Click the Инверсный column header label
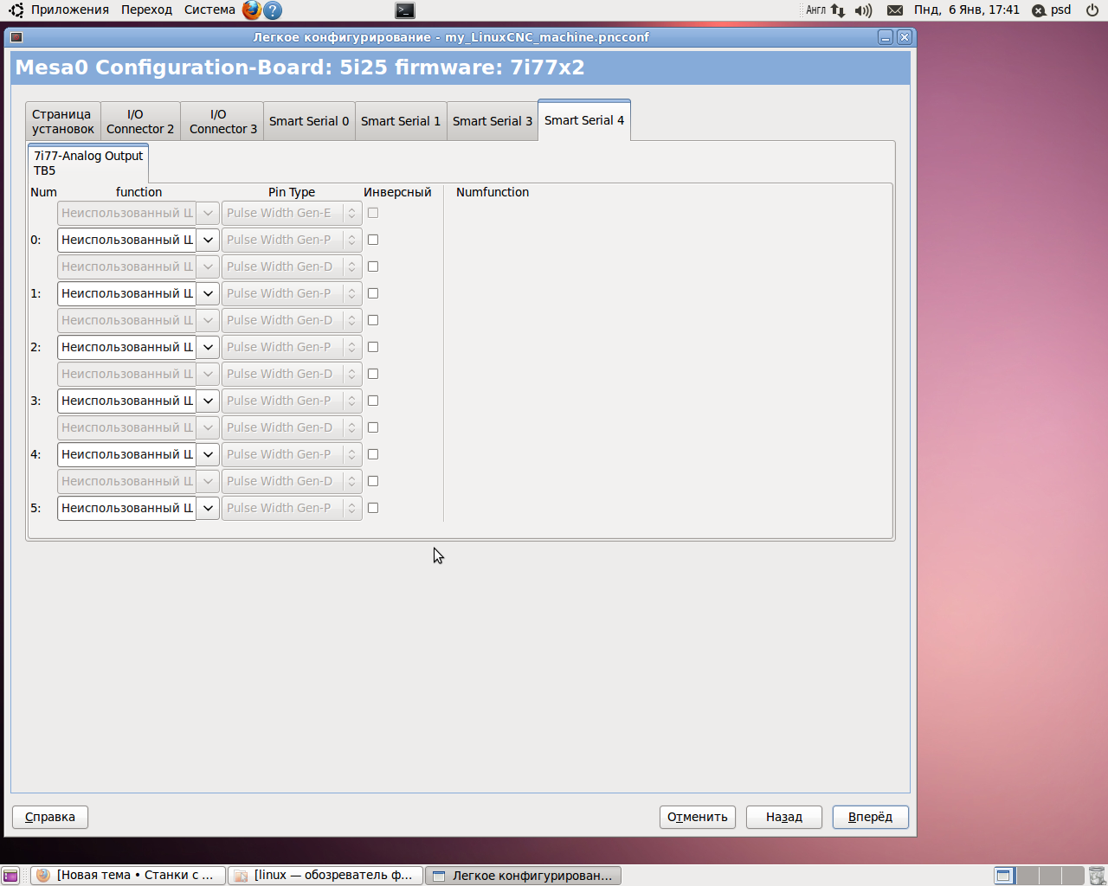This screenshot has height=886, width=1108. (x=397, y=192)
